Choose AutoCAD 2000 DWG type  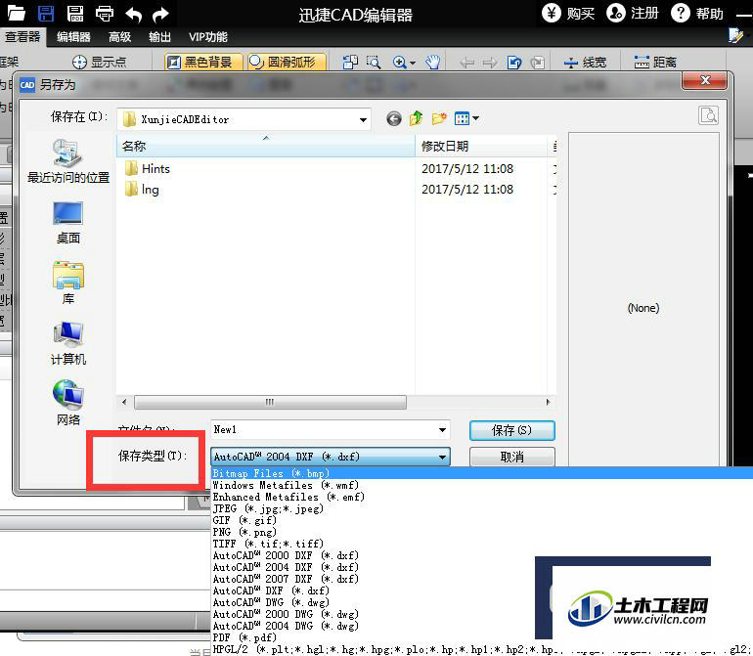click(286, 614)
